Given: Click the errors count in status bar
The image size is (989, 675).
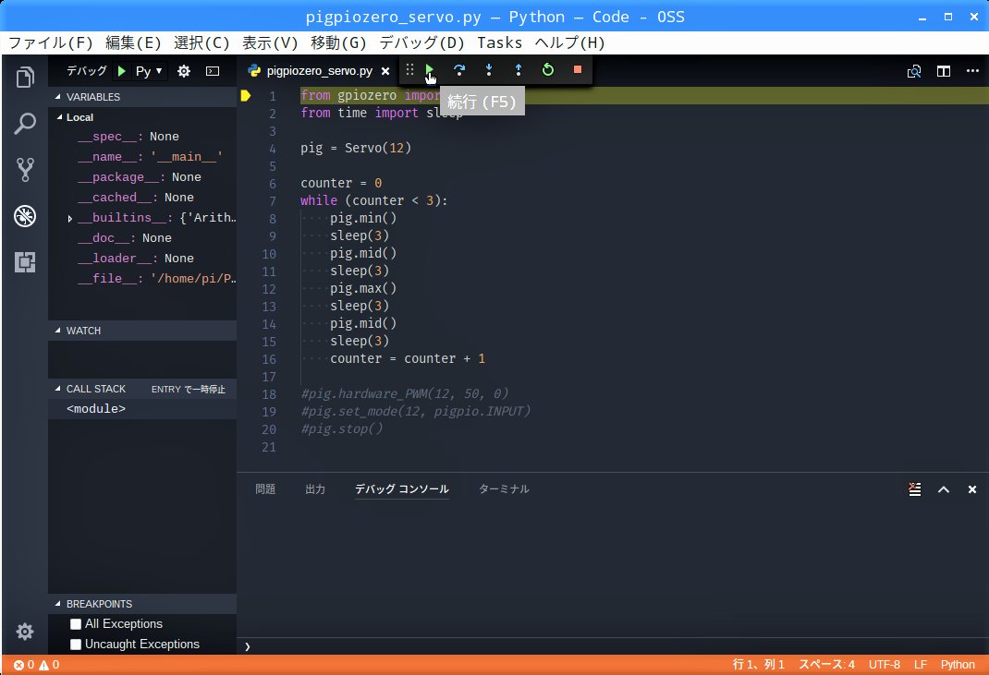Looking at the screenshot, I should [24, 665].
